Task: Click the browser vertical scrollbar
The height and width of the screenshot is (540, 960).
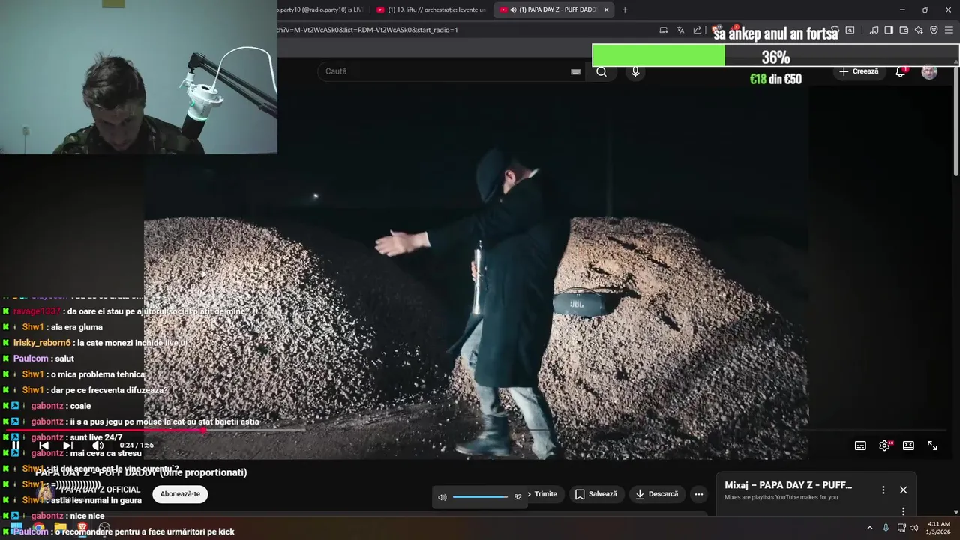Action: tap(956, 120)
